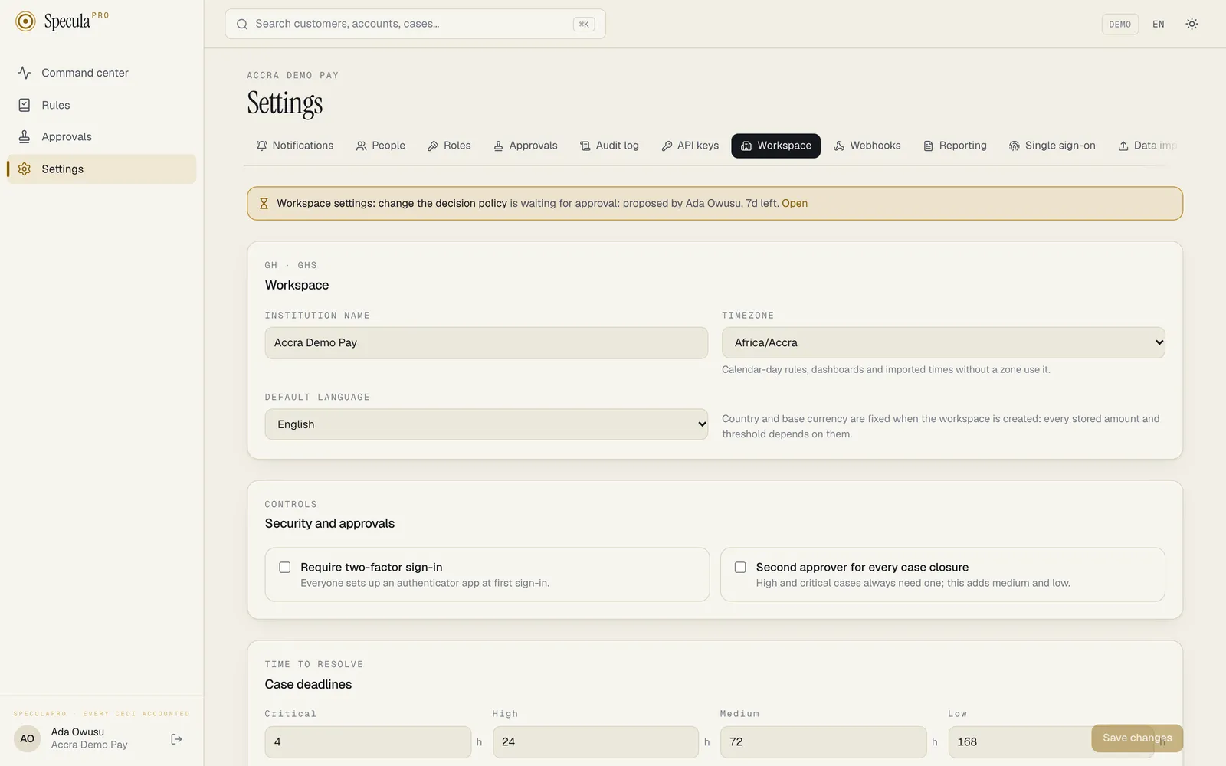This screenshot has width=1226, height=766.
Task: Toggle the light/dark theme sun icon
Action: click(1192, 24)
